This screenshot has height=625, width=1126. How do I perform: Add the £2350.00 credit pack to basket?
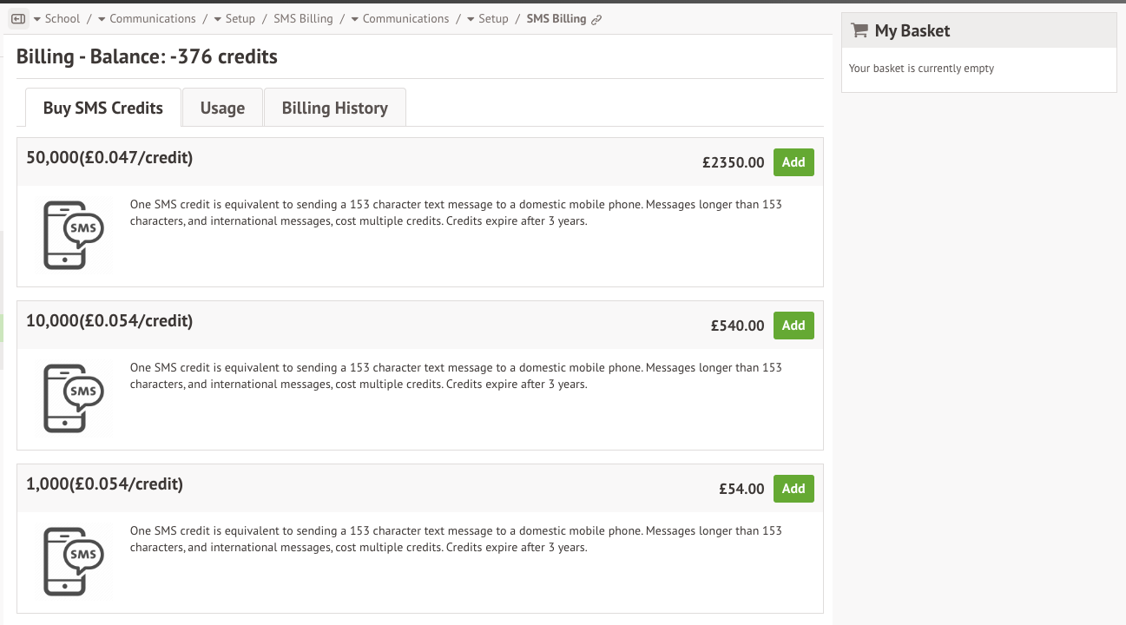click(x=793, y=162)
